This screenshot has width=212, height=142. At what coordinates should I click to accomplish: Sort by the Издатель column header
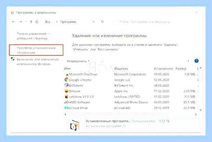[x=121, y=68]
